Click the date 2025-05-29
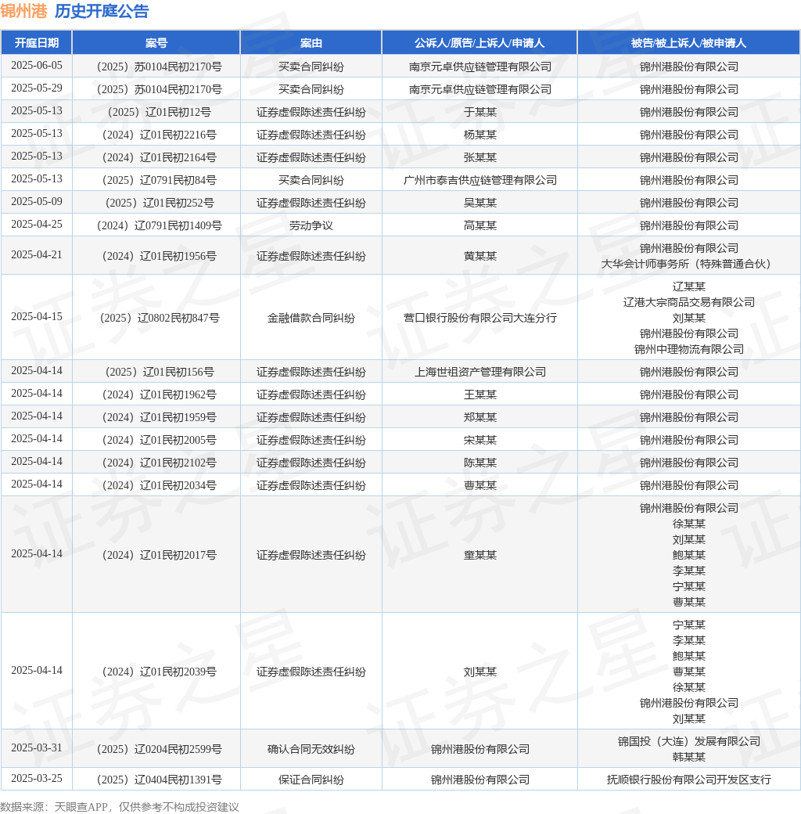Screen dimensions: 801x814 pos(36,88)
